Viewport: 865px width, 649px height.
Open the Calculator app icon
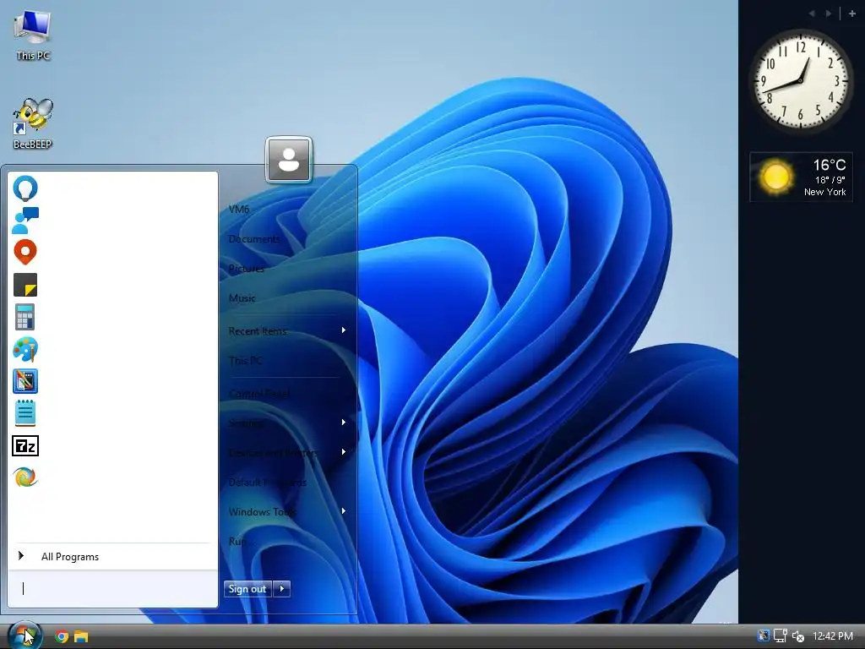coord(25,317)
